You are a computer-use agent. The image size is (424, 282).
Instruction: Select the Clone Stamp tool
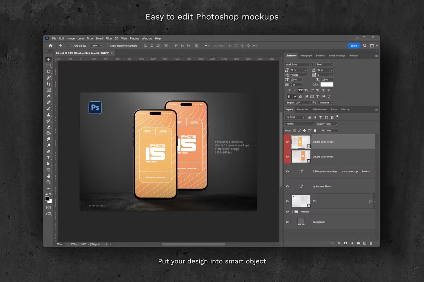49,115
